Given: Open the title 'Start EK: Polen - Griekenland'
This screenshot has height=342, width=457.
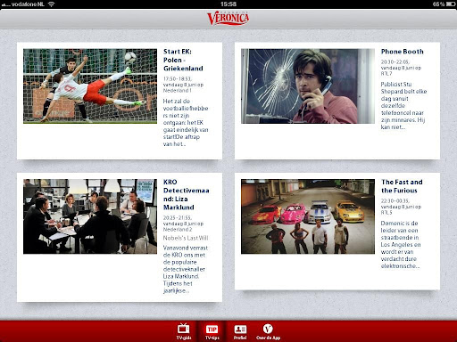Looking at the screenshot, I should (183, 60).
